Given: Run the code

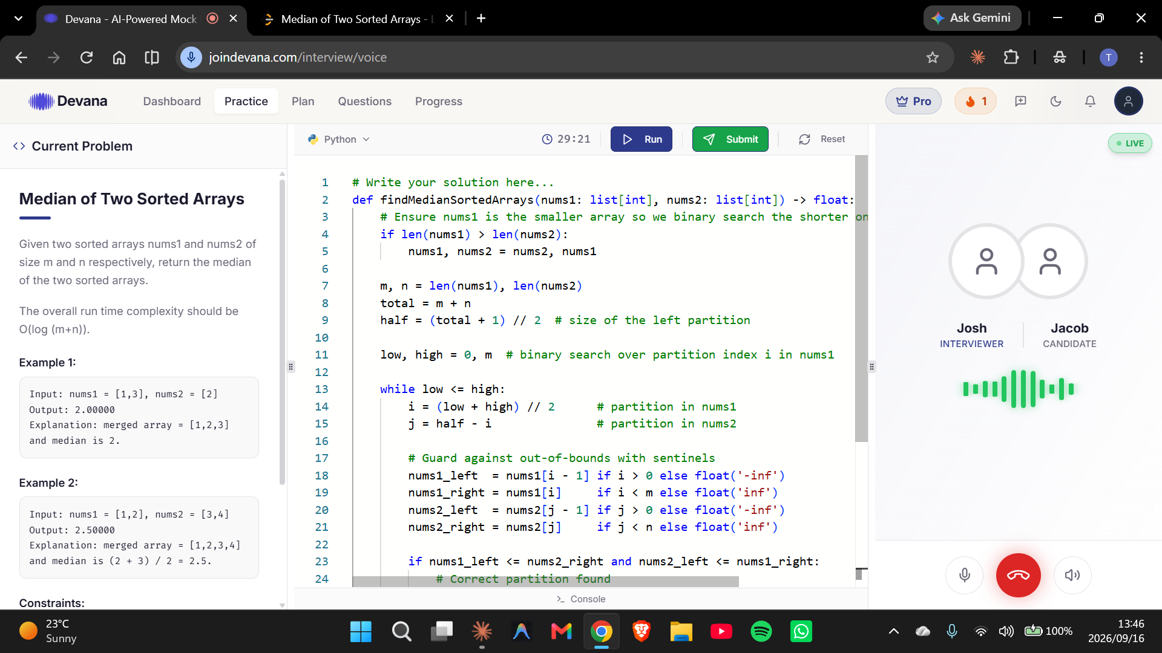Looking at the screenshot, I should tap(642, 139).
